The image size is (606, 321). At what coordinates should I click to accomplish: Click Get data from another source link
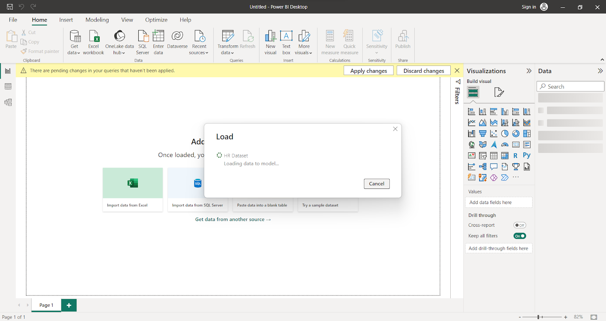[233, 220]
